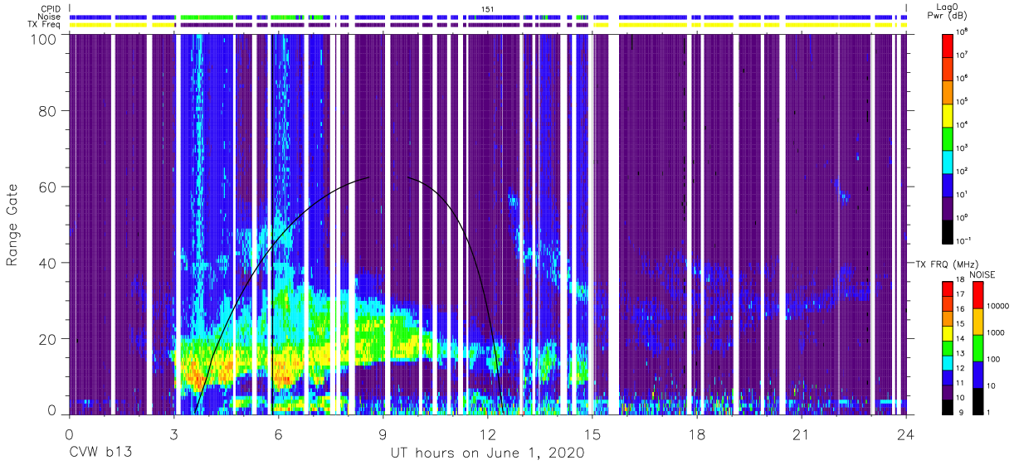The width and height of the screenshot is (1019, 470).
Task: Click the green segment of the NOISE colorbar
Action: click(x=977, y=346)
